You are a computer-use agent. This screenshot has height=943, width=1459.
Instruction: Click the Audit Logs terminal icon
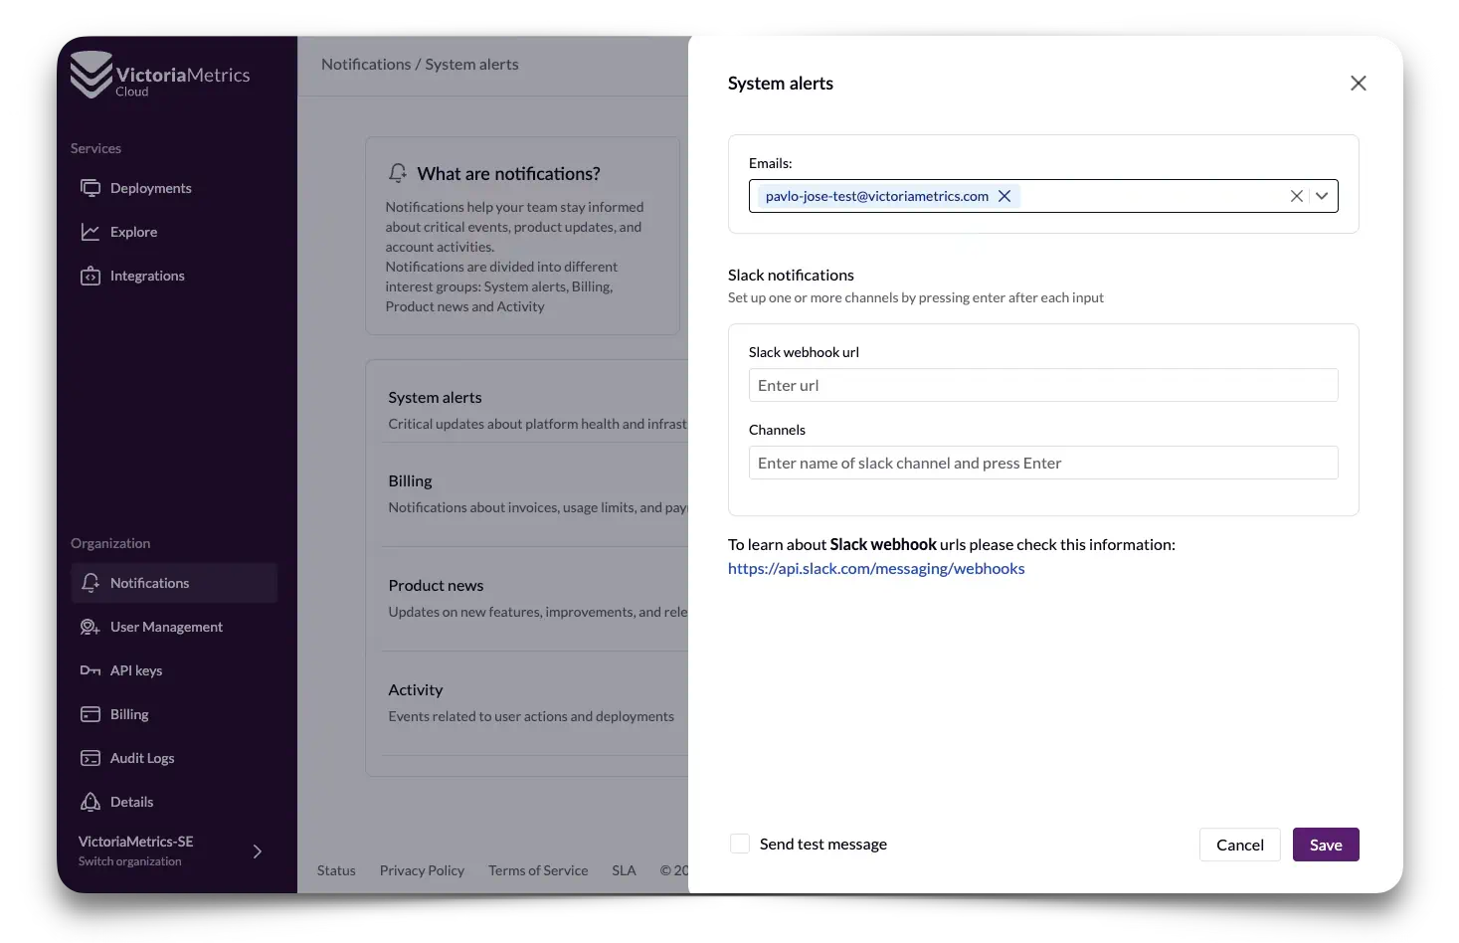tap(91, 758)
